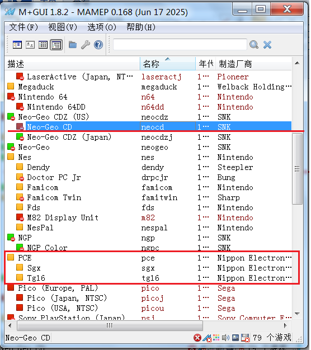
Task: Open the 文件(F) menu
Action: [23, 27]
